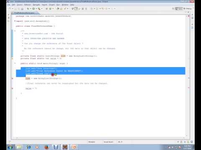Click the New Java Package icon

pos(47,9)
